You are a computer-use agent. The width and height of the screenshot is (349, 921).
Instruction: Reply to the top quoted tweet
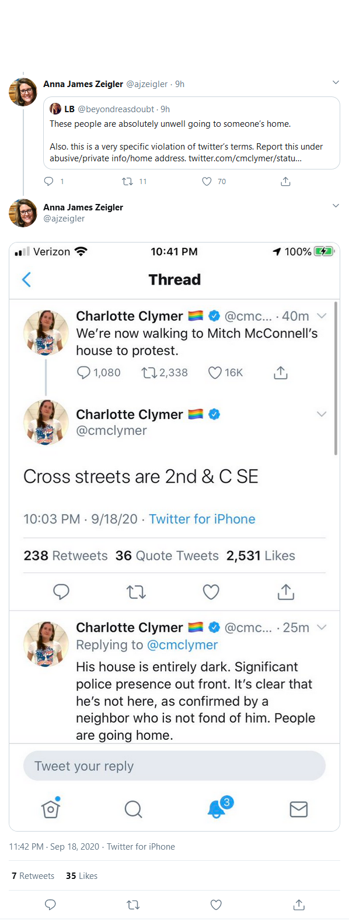pyautogui.click(x=49, y=182)
